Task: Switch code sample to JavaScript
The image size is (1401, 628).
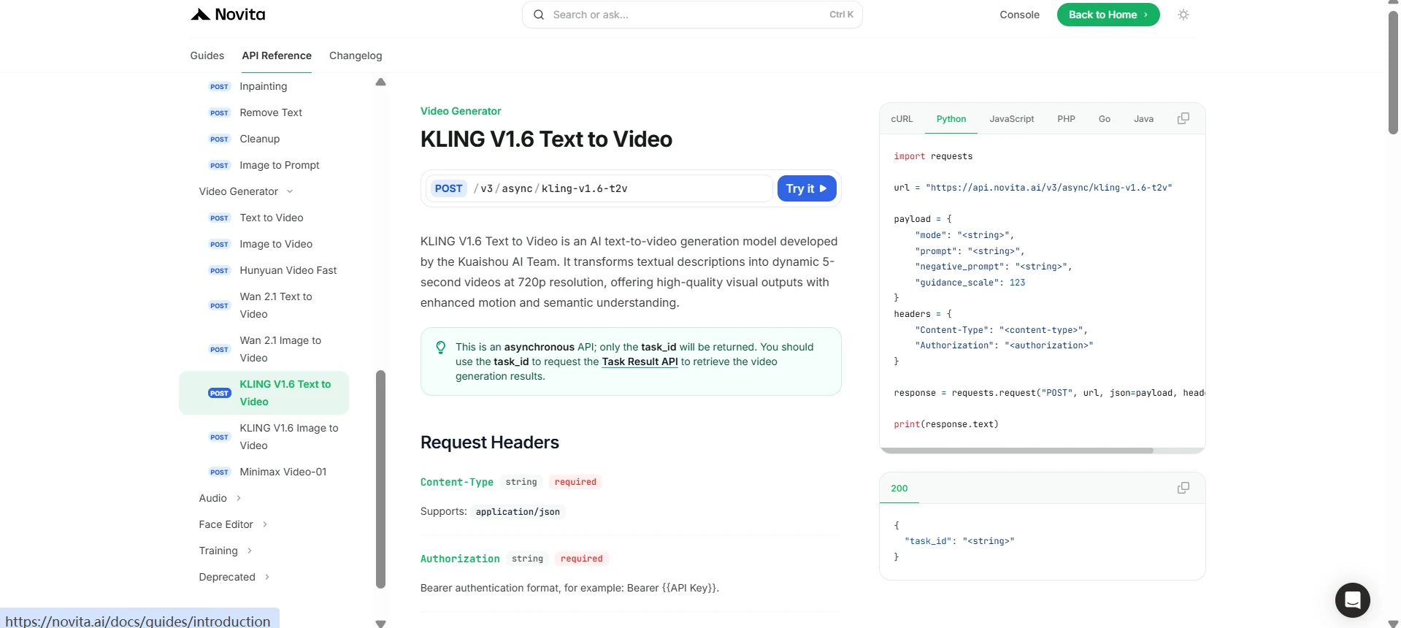Action: point(1012,119)
